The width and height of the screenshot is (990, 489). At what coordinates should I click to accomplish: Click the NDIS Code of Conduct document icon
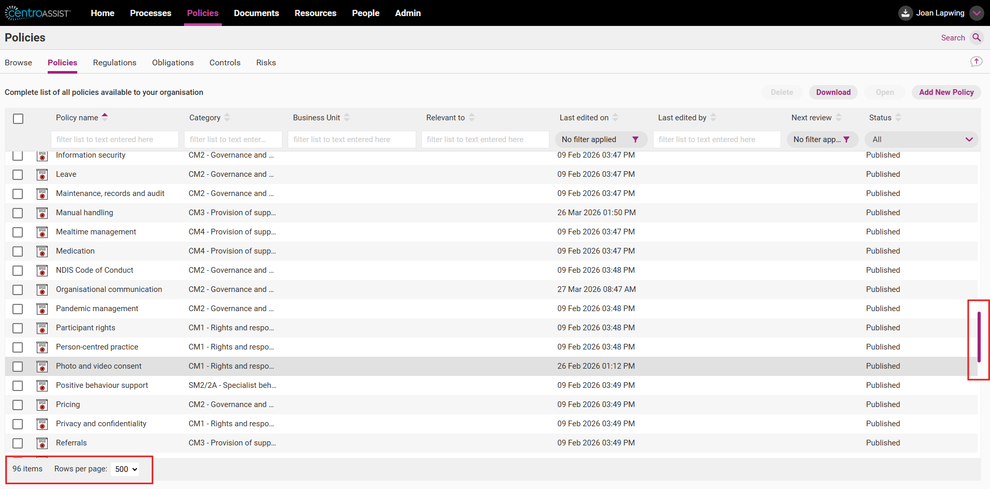coord(42,271)
